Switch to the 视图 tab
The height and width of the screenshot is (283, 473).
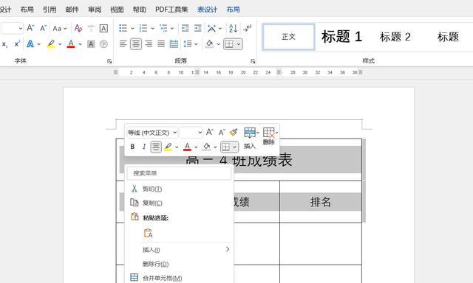click(x=117, y=10)
